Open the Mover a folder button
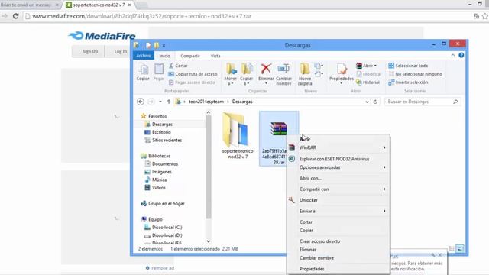This screenshot has height=275, width=489. [231, 74]
